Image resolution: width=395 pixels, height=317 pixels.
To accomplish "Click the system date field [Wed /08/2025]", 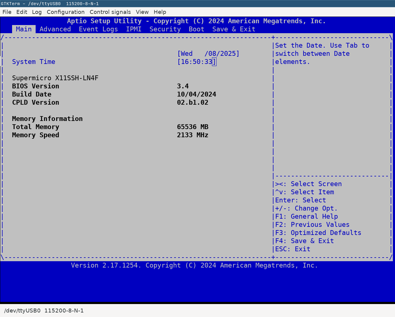I will click(x=208, y=54).
